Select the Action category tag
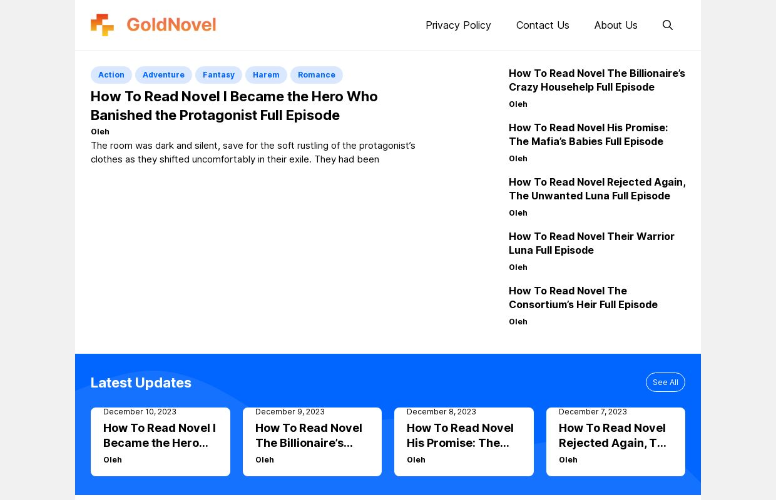Image resolution: width=776 pixels, height=500 pixels. tap(111, 74)
